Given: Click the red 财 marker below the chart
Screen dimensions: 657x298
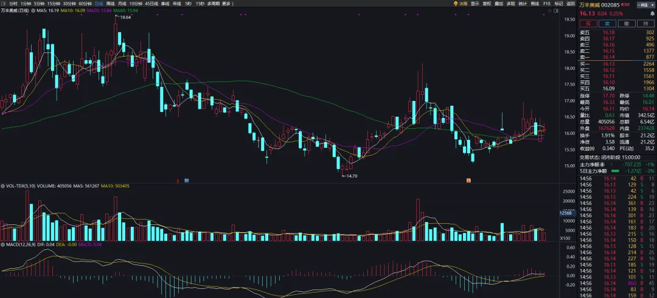Looking at the screenshot, I should pyautogui.click(x=187, y=181).
